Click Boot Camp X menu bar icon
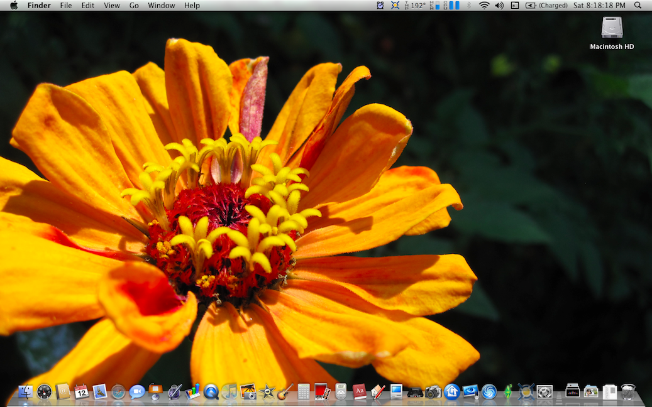This screenshot has width=652, height=407. [395, 6]
